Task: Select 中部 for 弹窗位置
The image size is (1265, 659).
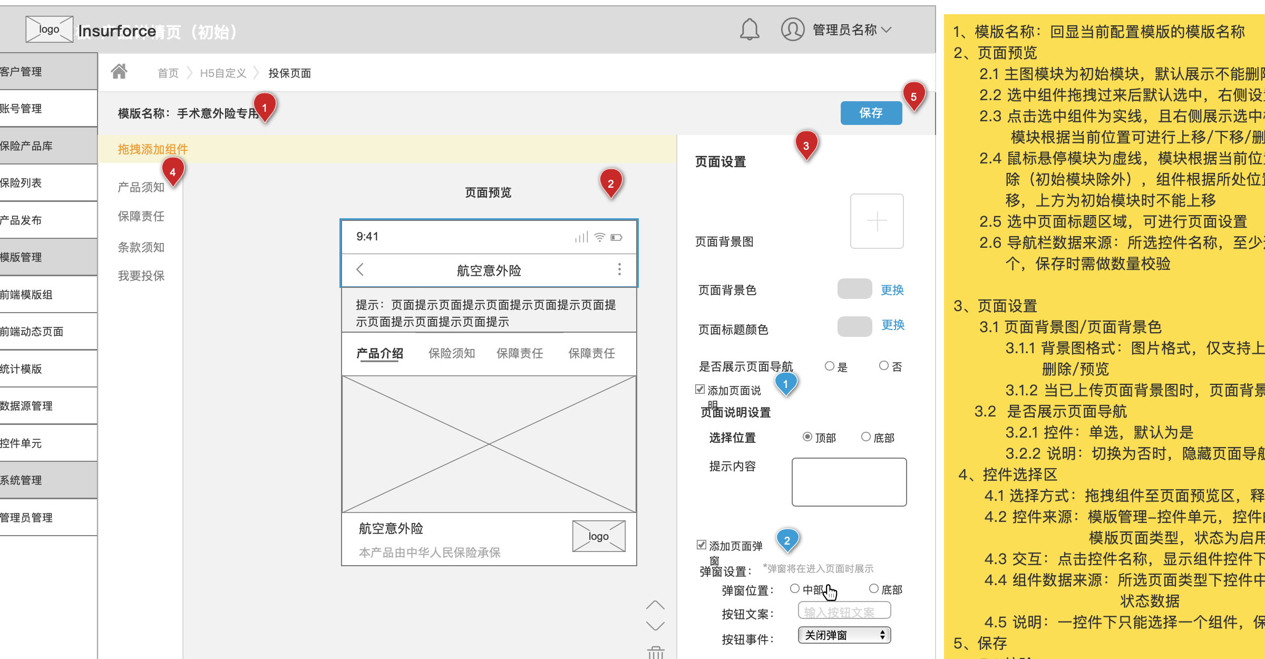Action: (x=795, y=588)
